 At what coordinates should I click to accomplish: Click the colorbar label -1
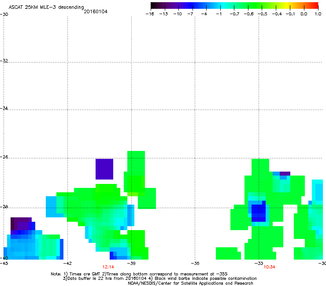[219, 14]
